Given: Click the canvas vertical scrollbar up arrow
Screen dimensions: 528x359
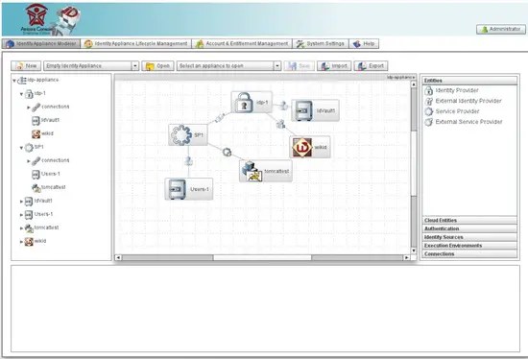Looking at the screenshot, I should coord(414,84).
